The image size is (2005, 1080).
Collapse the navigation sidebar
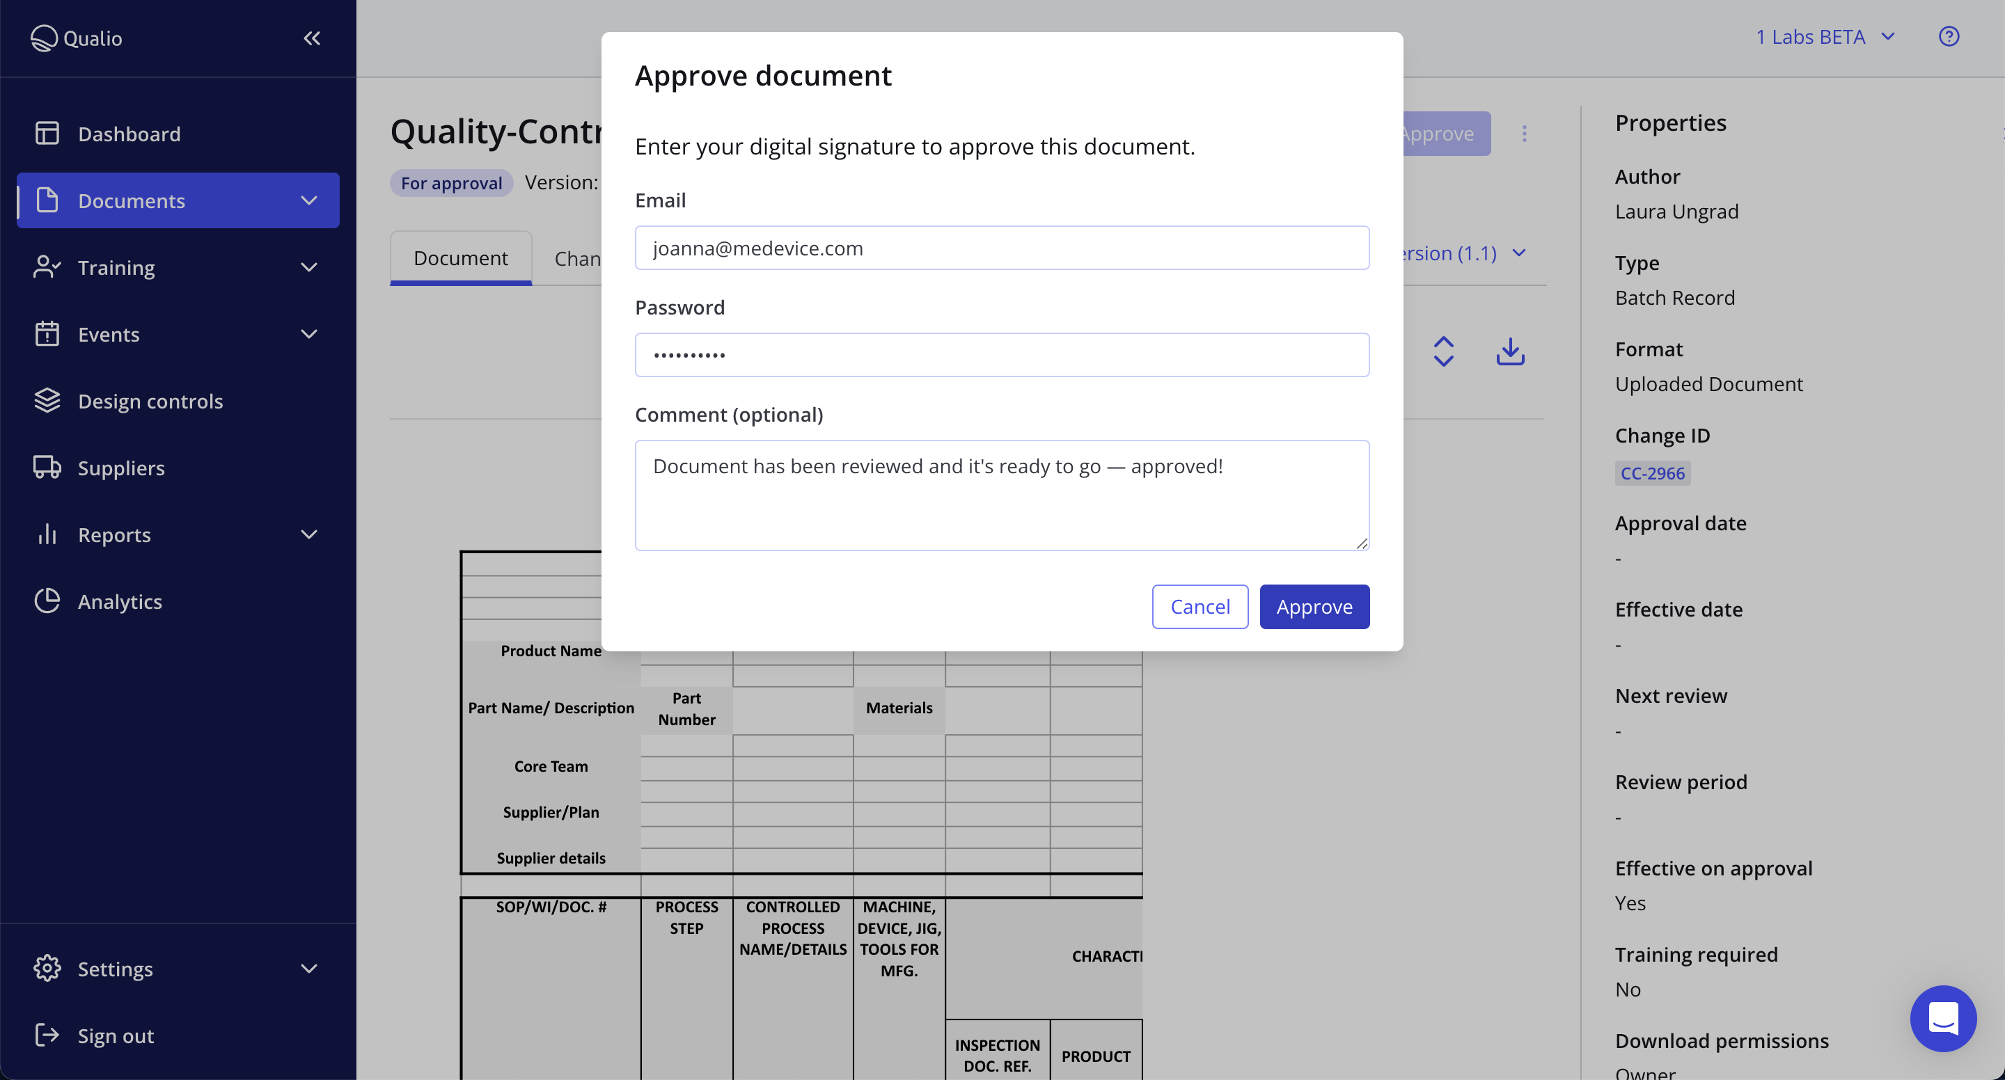tap(312, 38)
